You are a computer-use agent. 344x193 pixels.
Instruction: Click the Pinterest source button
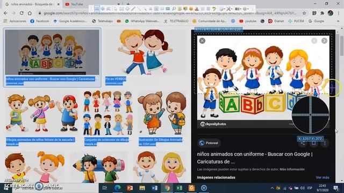tap(209, 143)
